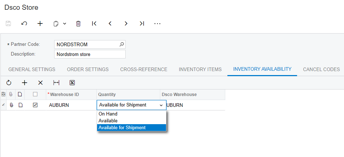Delete the selected grid row
The width and height of the screenshot is (344, 157).
(x=40, y=83)
